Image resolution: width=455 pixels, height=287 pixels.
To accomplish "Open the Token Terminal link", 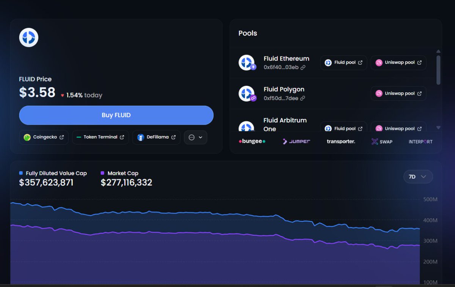I will [x=100, y=137].
